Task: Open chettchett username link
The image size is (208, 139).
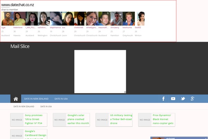Action: (x=79, y=27)
